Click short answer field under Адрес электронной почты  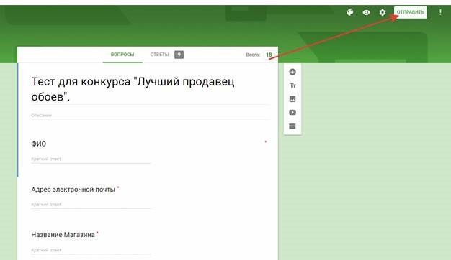click(91, 205)
